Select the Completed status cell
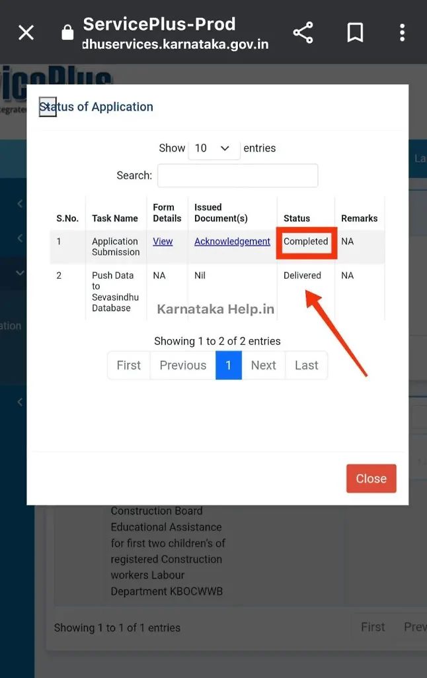The height and width of the screenshot is (678, 427). tap(305, 241)
